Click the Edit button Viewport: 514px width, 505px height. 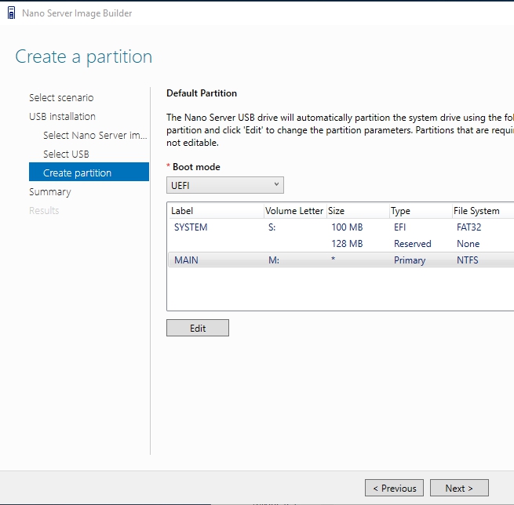click(x=198, y=328)
